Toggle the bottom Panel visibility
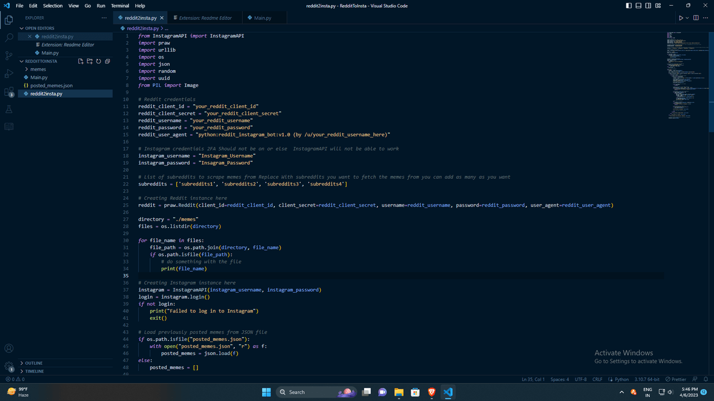Viewport: 714px width, 401px height. [639, 6]
